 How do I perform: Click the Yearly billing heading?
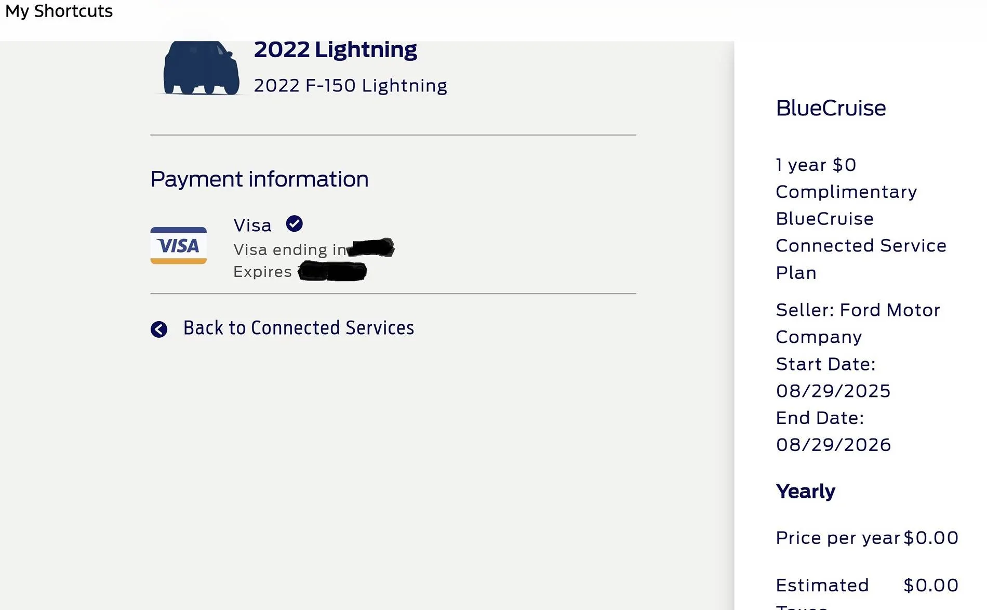[805, 491]
